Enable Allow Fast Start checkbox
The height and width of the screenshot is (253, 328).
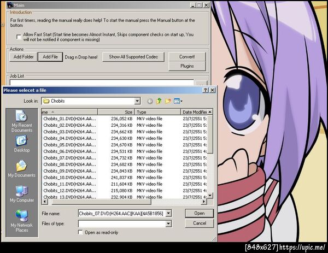(x=19, y=37)
